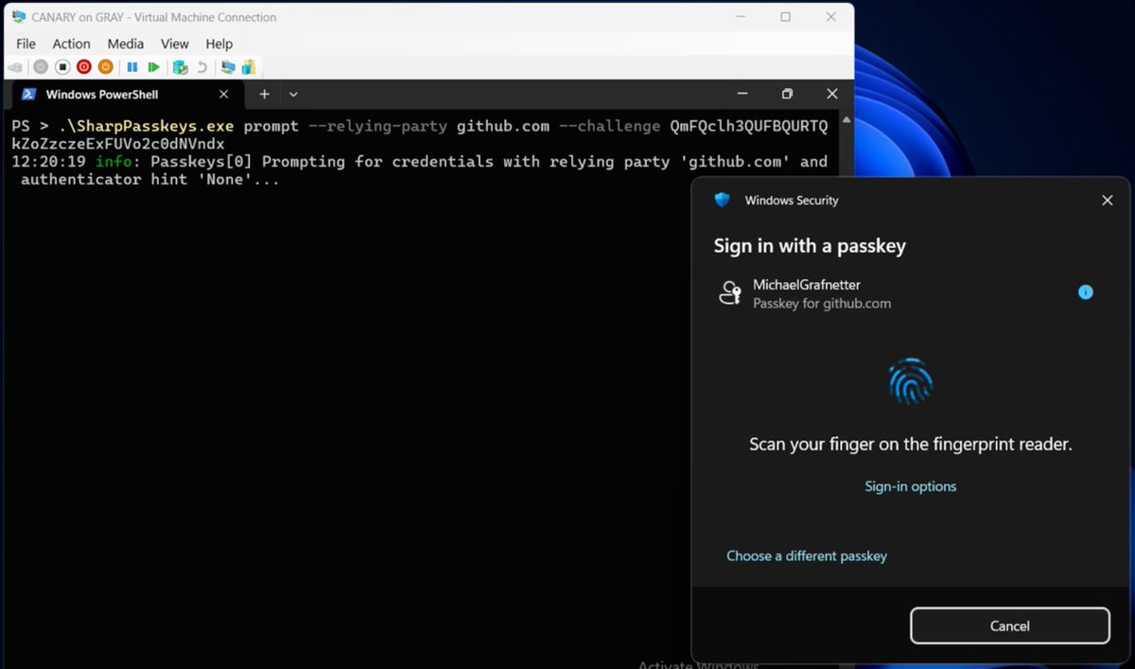Click the SharpPasskeys.exe command text

click(x=146, y=126)
